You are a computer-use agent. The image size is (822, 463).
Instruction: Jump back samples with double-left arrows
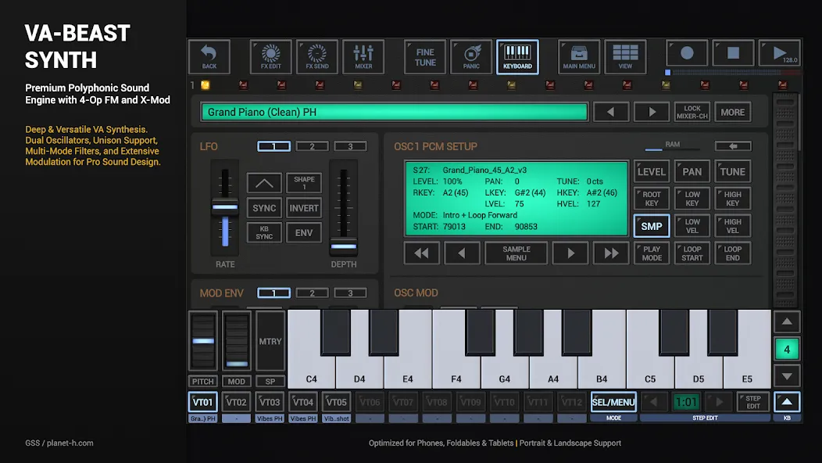421,253
